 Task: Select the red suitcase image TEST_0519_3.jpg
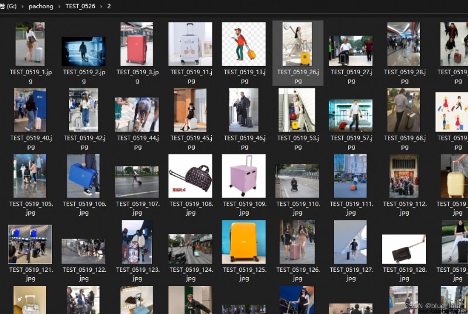coord(137,44)
